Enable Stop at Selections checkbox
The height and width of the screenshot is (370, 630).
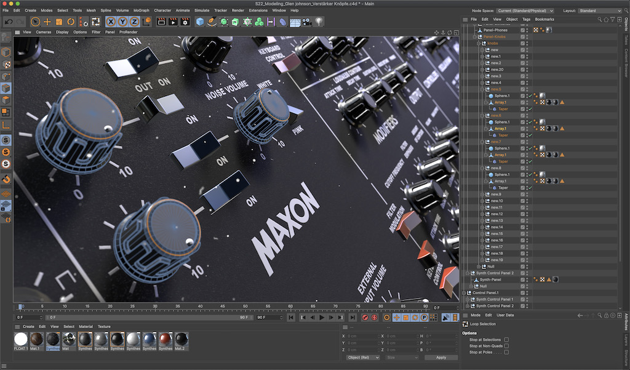pos(506,339)
